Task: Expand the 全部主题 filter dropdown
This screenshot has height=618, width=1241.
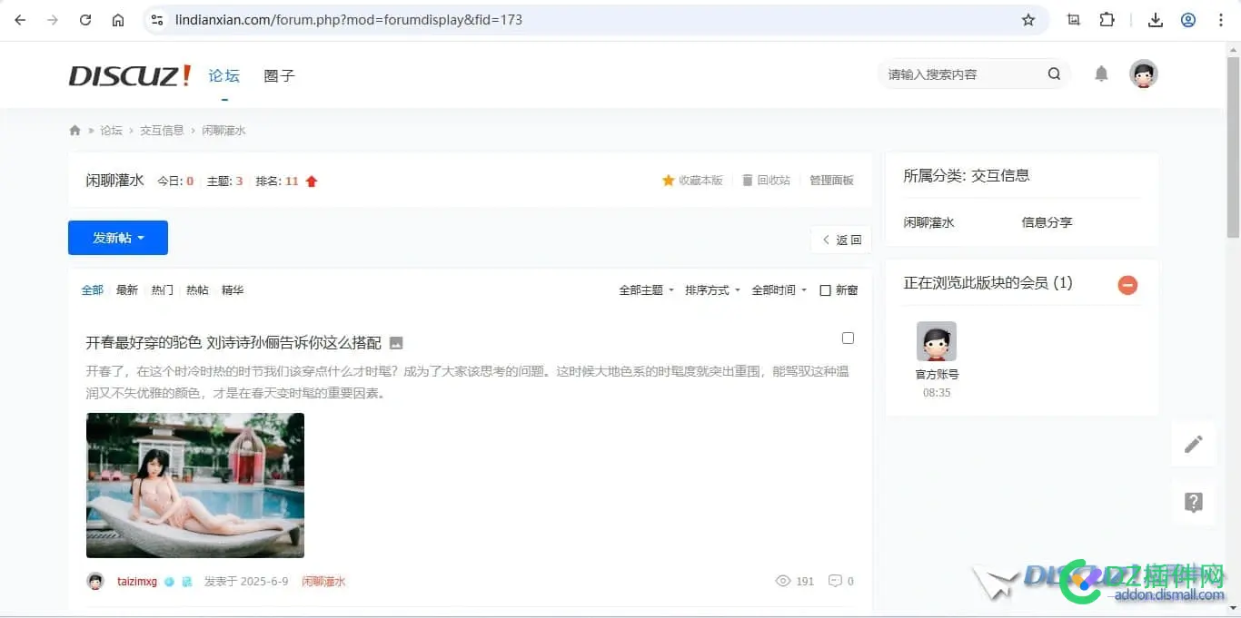Action: (646, 290)
